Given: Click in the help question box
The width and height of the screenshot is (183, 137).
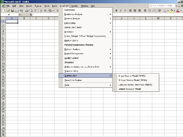Looking at the screenshot, I should tap(162, 6).
